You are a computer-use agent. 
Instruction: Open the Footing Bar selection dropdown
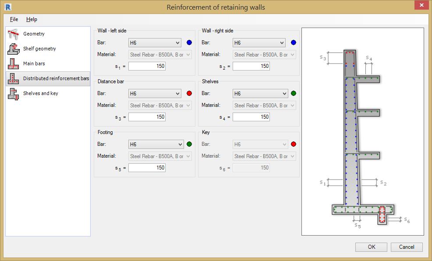(x=156, y=144)
